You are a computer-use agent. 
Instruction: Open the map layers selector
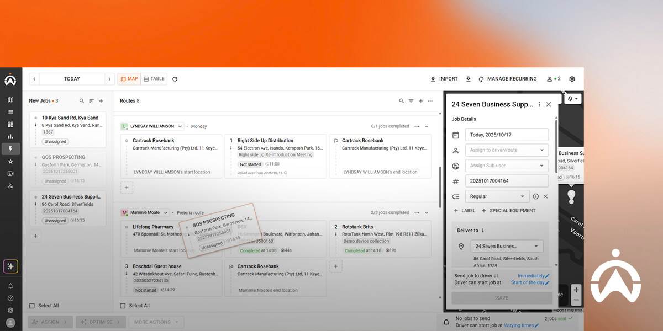[x=572, y=99]
